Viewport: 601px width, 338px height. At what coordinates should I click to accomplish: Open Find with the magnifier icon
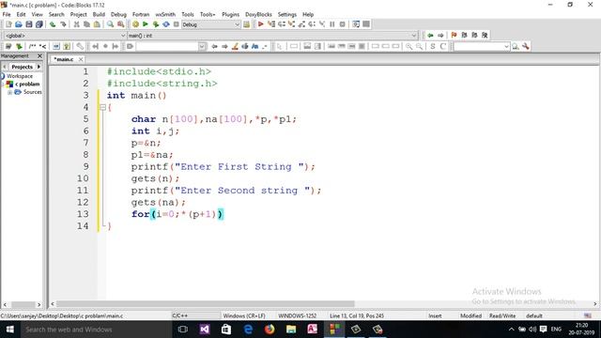[111, 24]
